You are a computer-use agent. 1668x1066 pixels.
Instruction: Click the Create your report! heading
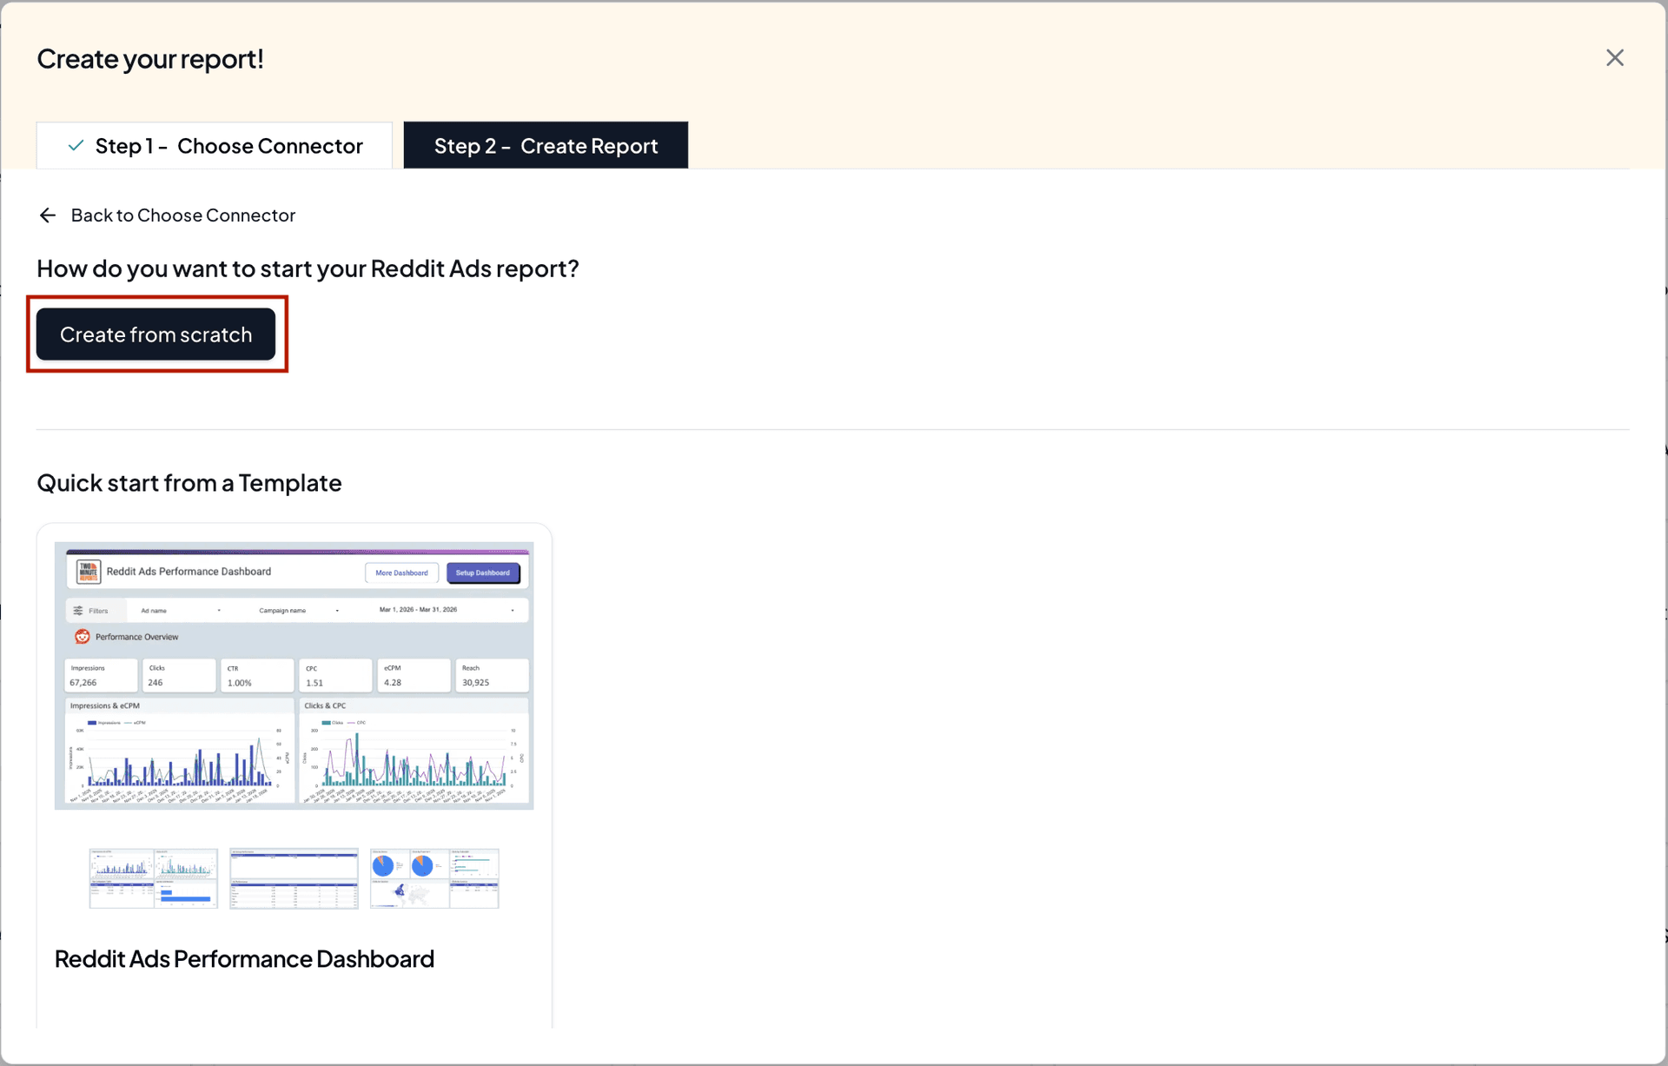pos(150,58)
